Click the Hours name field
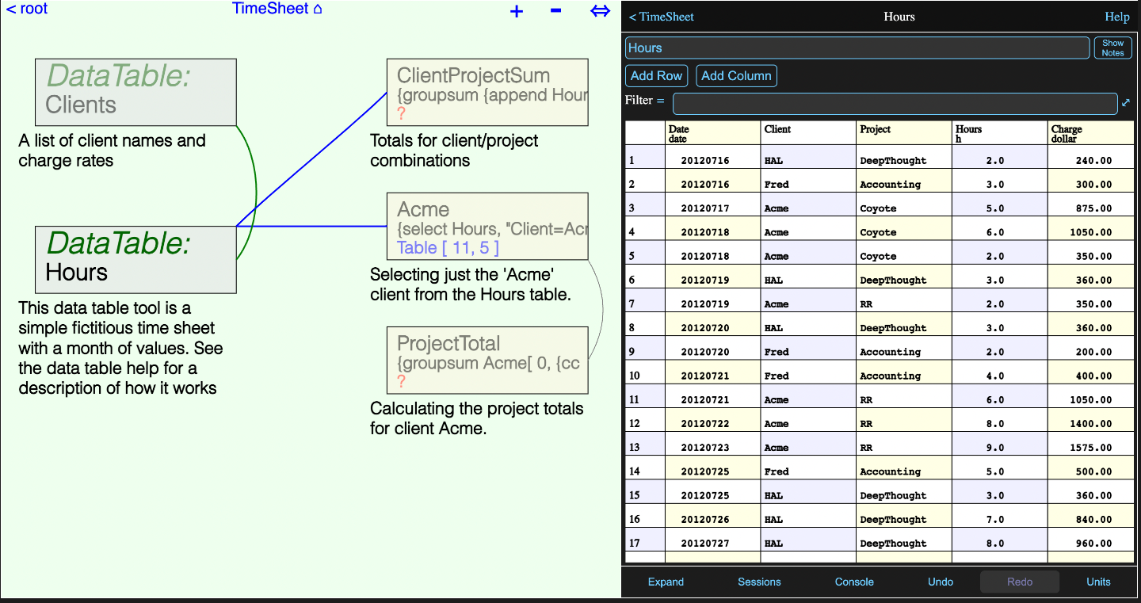The image size is (1141, 603). pyautogui.click(x=857, y=48)
